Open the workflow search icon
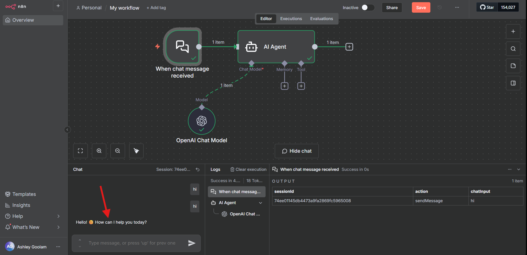Viewport: 527px width, 255px height. (513, 49)
